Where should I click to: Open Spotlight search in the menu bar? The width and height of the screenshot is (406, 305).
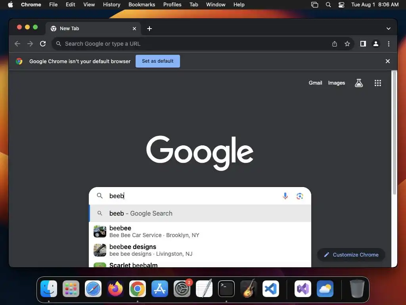tap(328, 5)
